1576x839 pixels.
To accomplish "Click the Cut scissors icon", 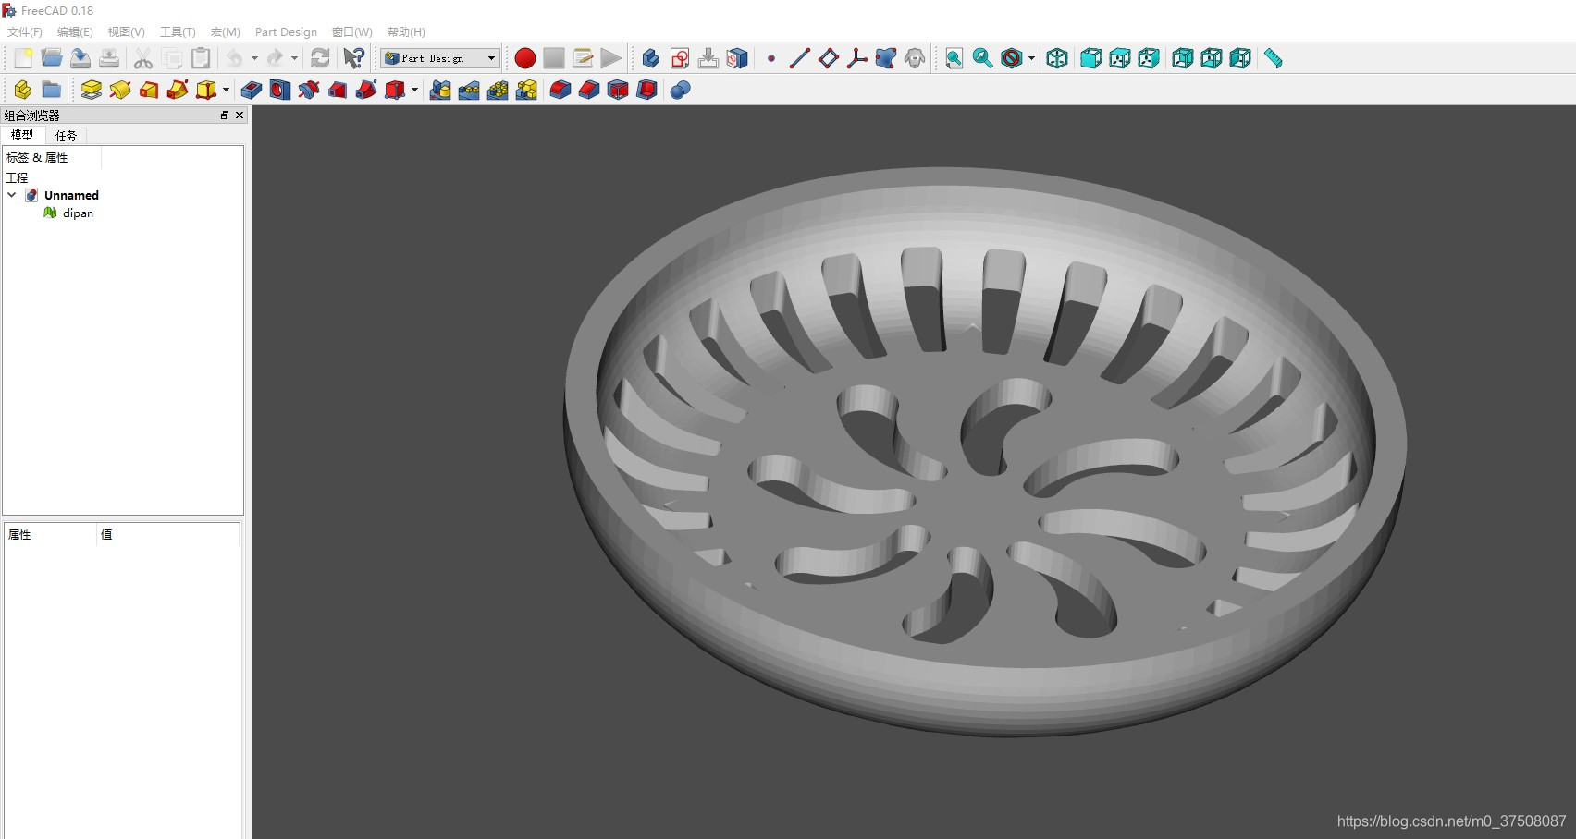I will coord(143,58).
